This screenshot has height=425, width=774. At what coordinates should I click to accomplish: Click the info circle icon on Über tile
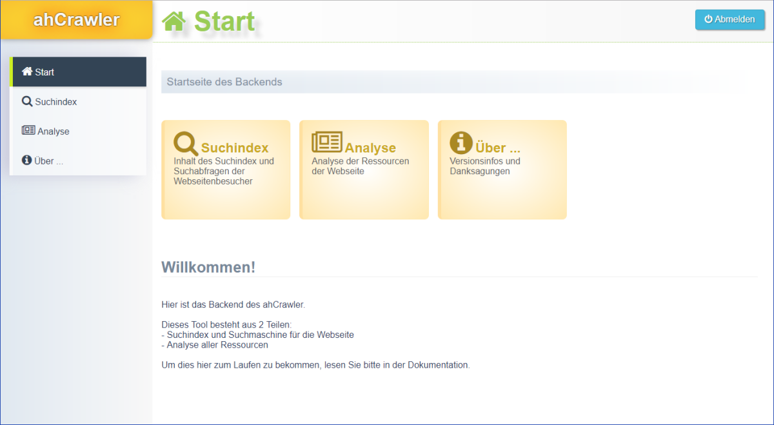461,143
